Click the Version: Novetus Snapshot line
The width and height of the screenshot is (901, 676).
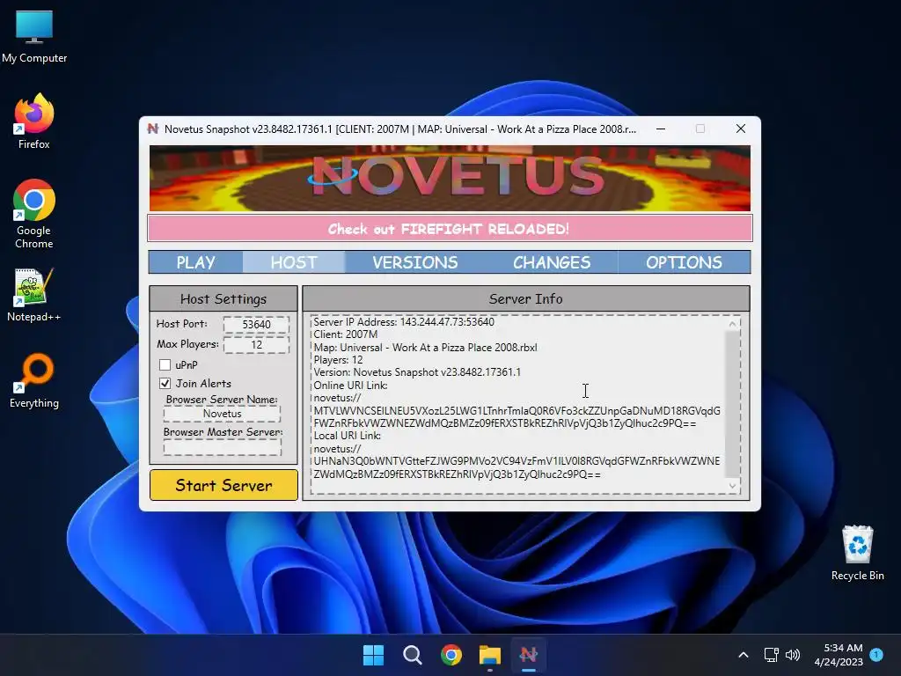tap(417, 372)
